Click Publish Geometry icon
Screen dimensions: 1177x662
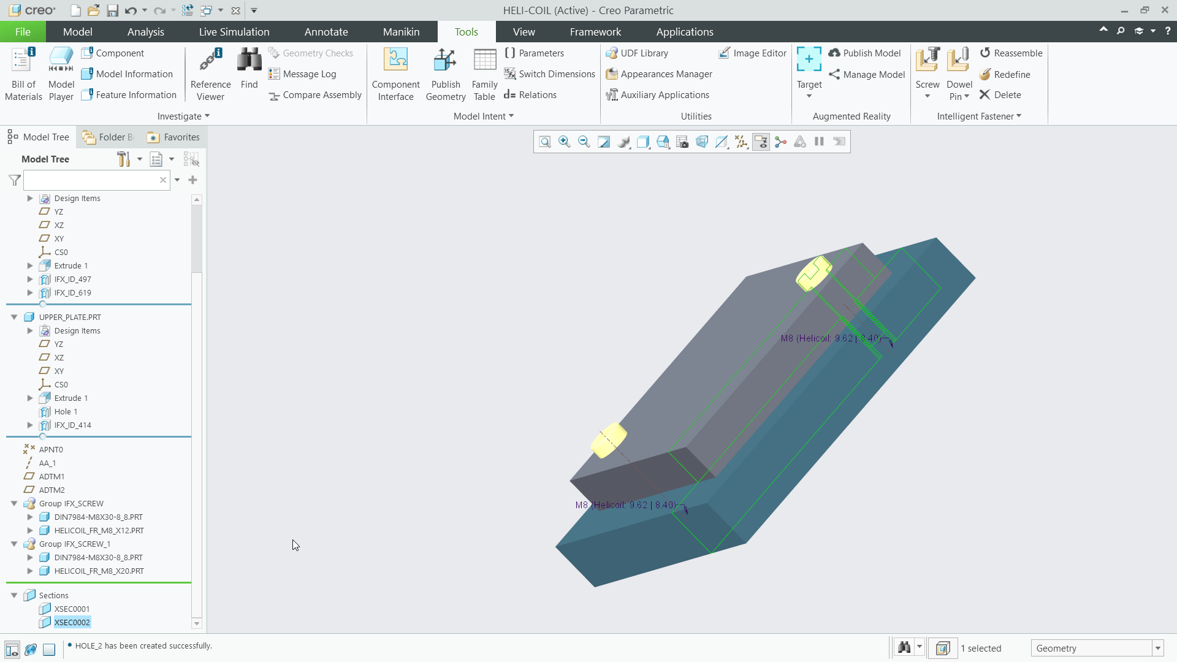click(x=446, y=74)
